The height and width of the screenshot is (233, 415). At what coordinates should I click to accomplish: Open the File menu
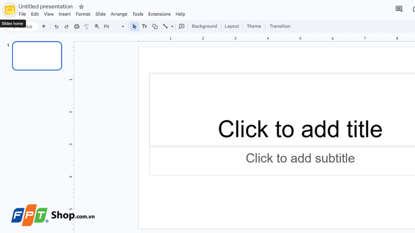pos(22,14)
